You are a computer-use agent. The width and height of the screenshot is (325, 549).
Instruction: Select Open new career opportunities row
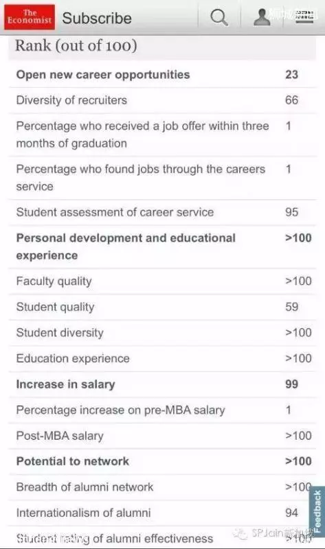[x=162, y=75]
